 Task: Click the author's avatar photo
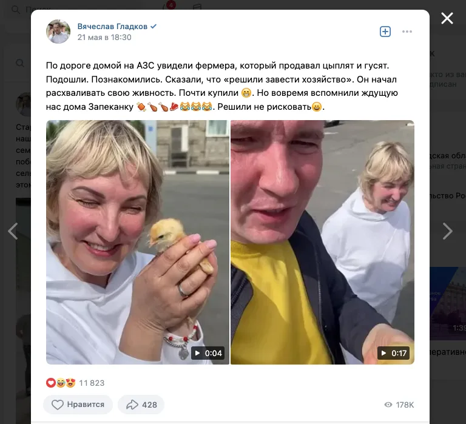[x=58, y=32]
